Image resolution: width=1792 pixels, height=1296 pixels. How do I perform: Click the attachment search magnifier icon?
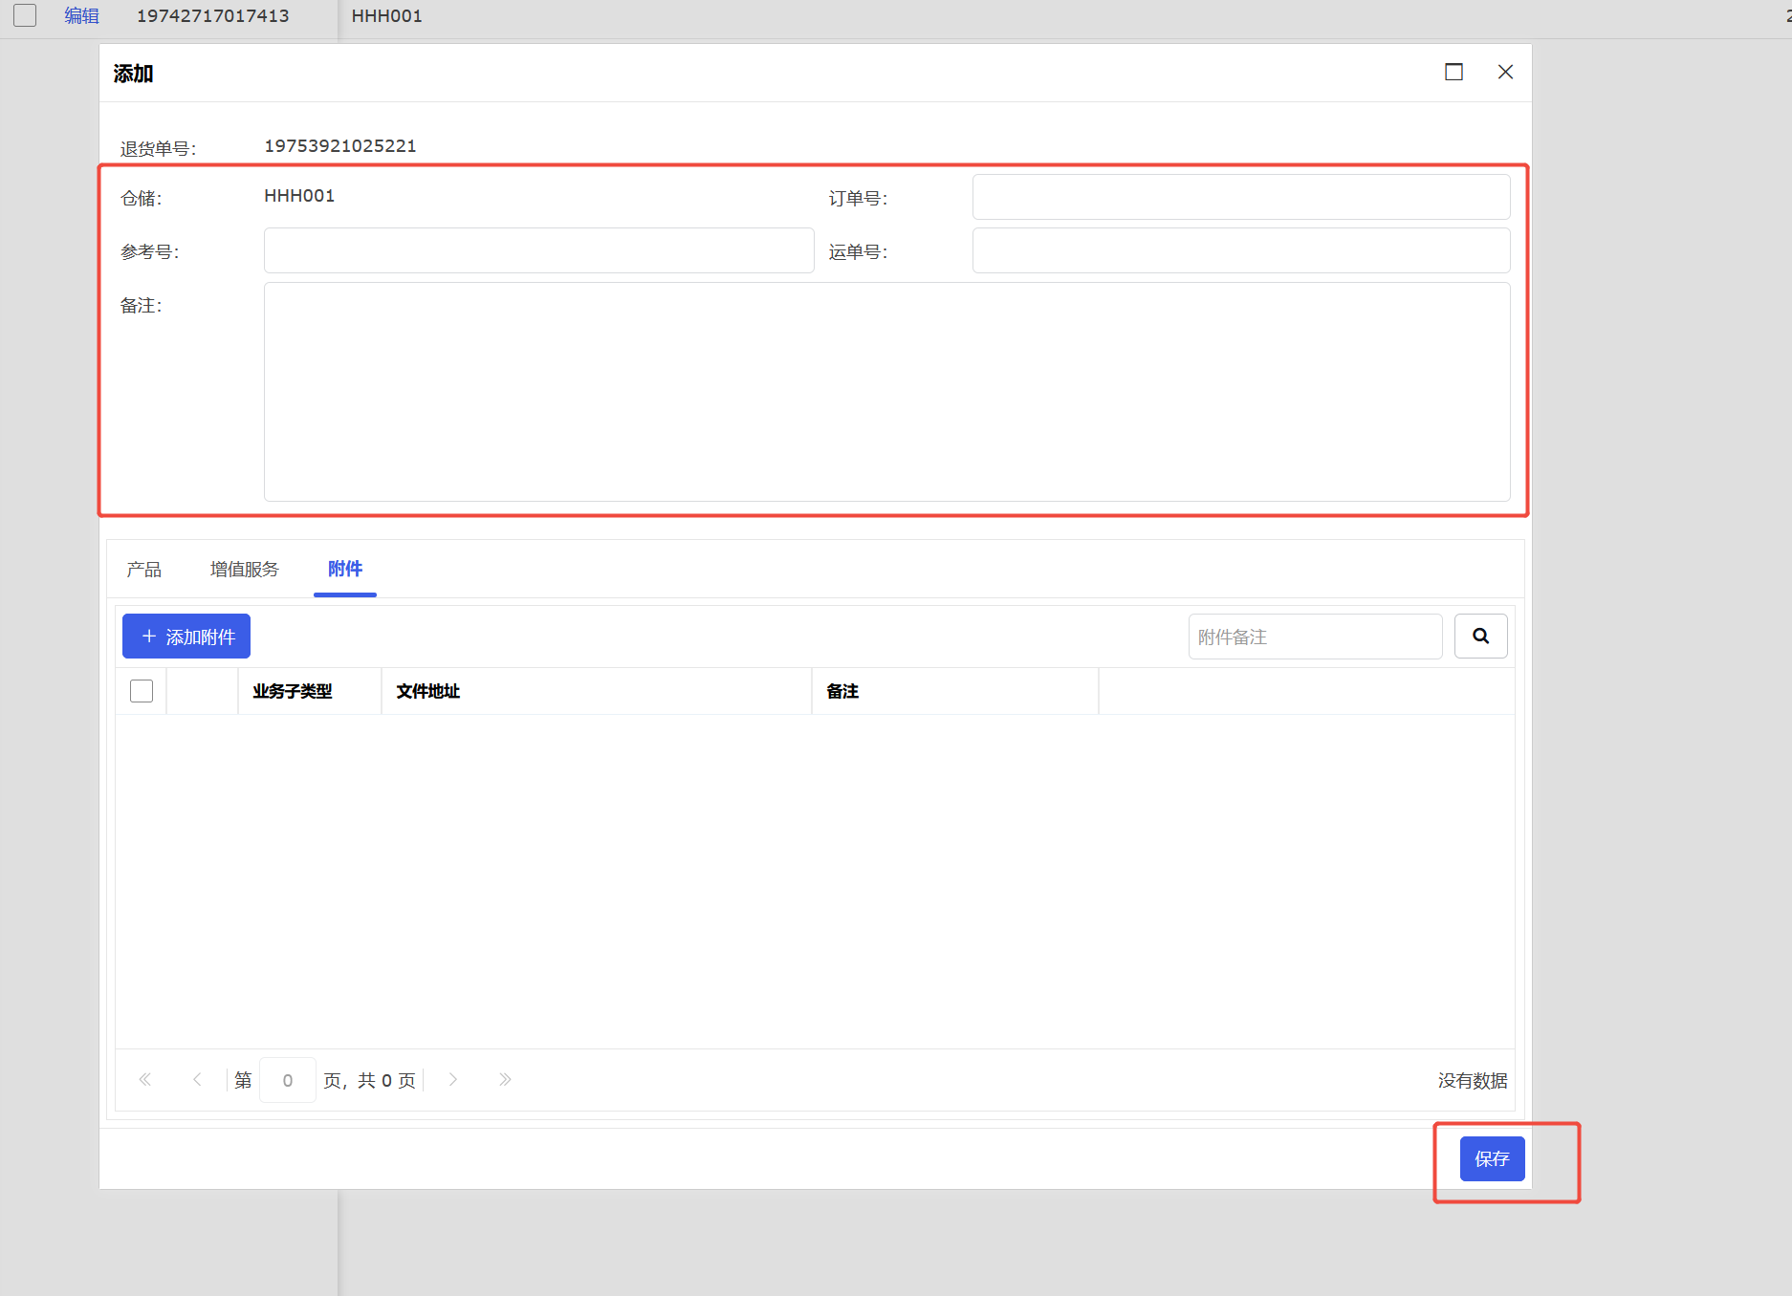(x=1480, y=637)
